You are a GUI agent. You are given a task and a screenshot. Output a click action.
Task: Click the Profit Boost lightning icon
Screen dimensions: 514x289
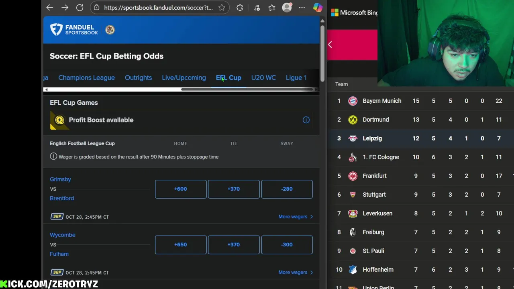(59, 120)
